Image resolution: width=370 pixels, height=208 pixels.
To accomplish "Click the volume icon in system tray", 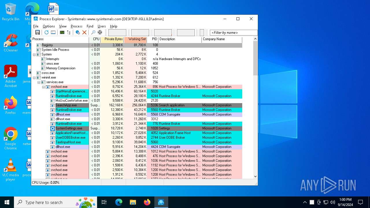I will pyautogui.click(x=333, y=202).
